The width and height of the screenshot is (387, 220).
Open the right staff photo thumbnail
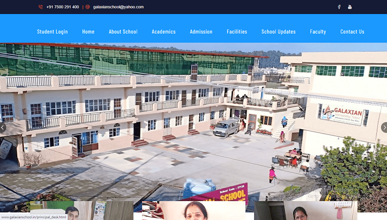coord(305,211)
